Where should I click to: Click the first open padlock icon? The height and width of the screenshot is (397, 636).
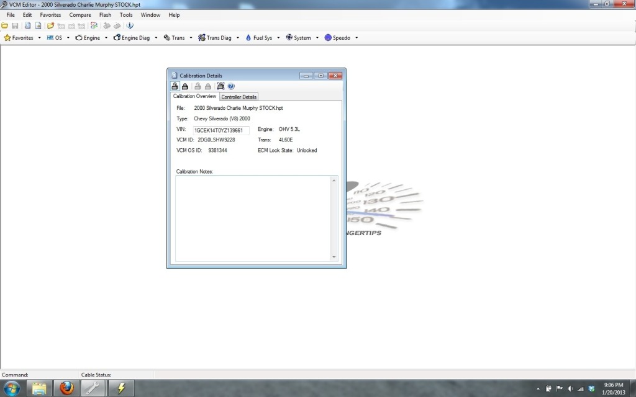pyautogui.click(x=175, y=86)
